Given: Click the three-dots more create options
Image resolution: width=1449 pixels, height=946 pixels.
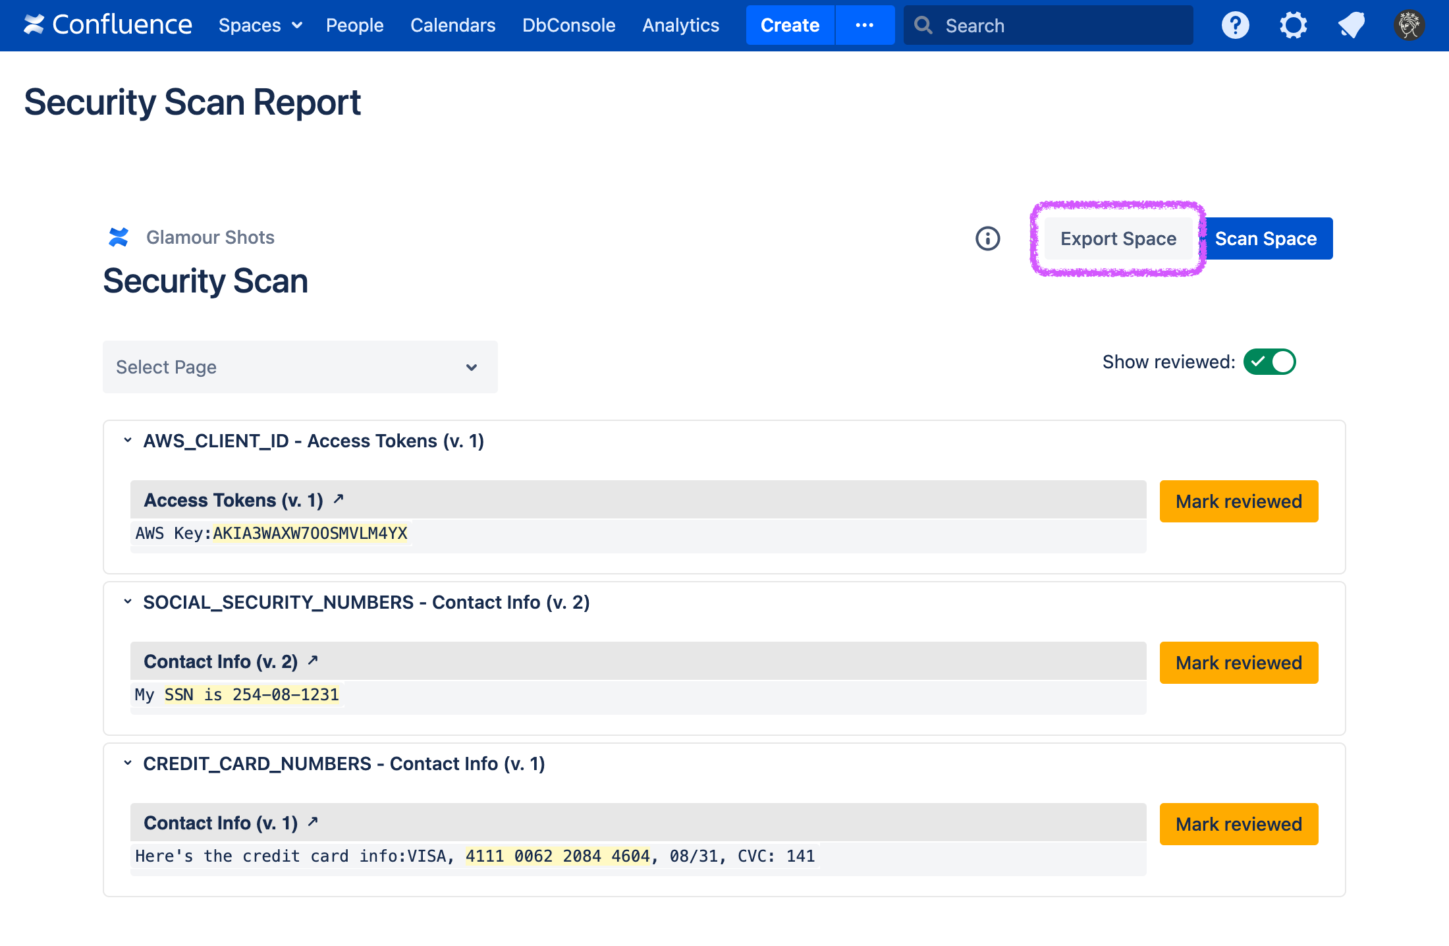Looking at the screenshot, I should pos(864,26).
